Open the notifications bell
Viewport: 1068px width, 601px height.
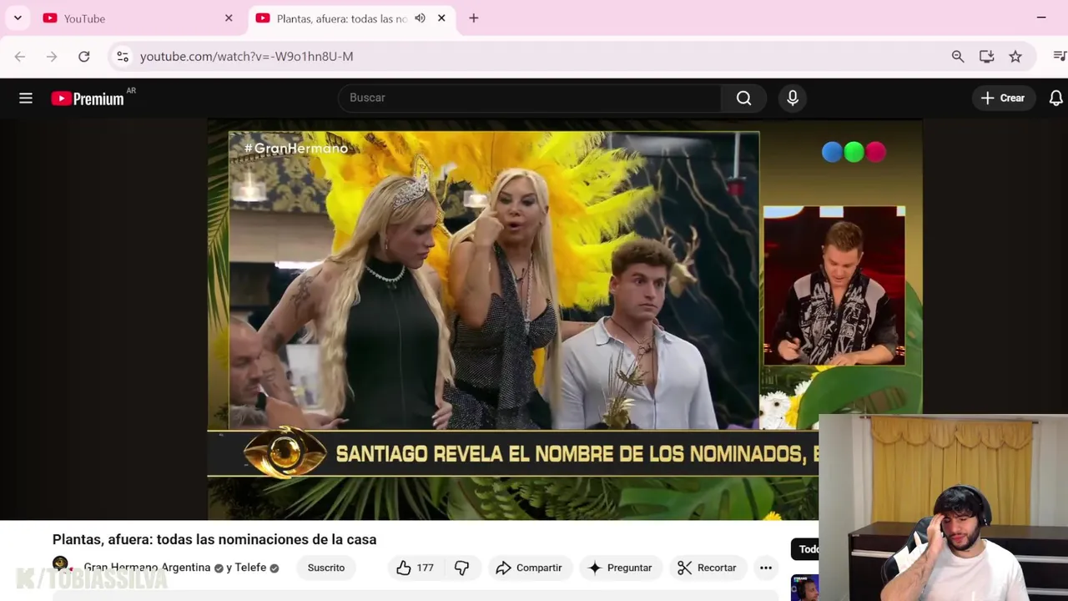tap(1055, 98)
